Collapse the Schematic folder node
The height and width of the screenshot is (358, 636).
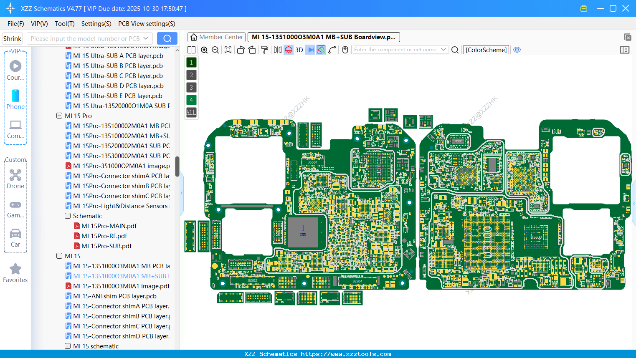[x=68, y=216]
